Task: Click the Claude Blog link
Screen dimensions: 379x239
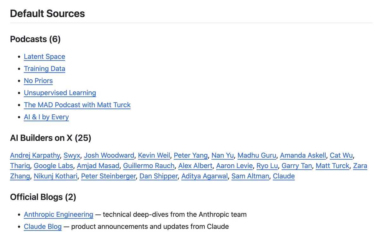Action: click(x=43, y=227)
